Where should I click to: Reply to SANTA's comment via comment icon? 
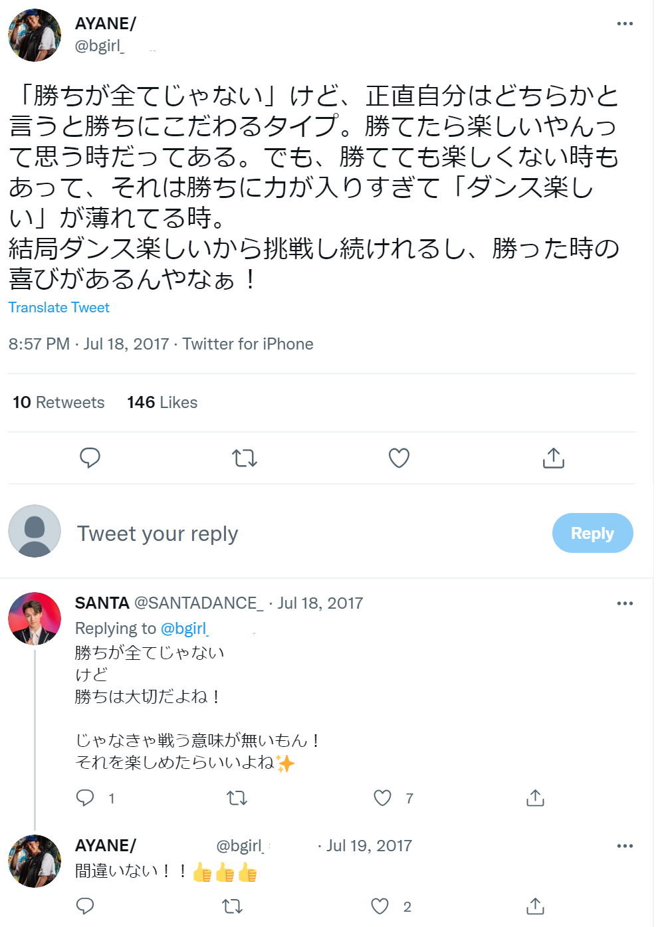coord(85,797)
